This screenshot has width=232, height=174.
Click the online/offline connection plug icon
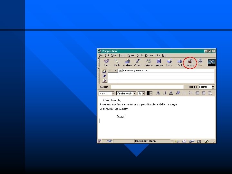[109, 141]
